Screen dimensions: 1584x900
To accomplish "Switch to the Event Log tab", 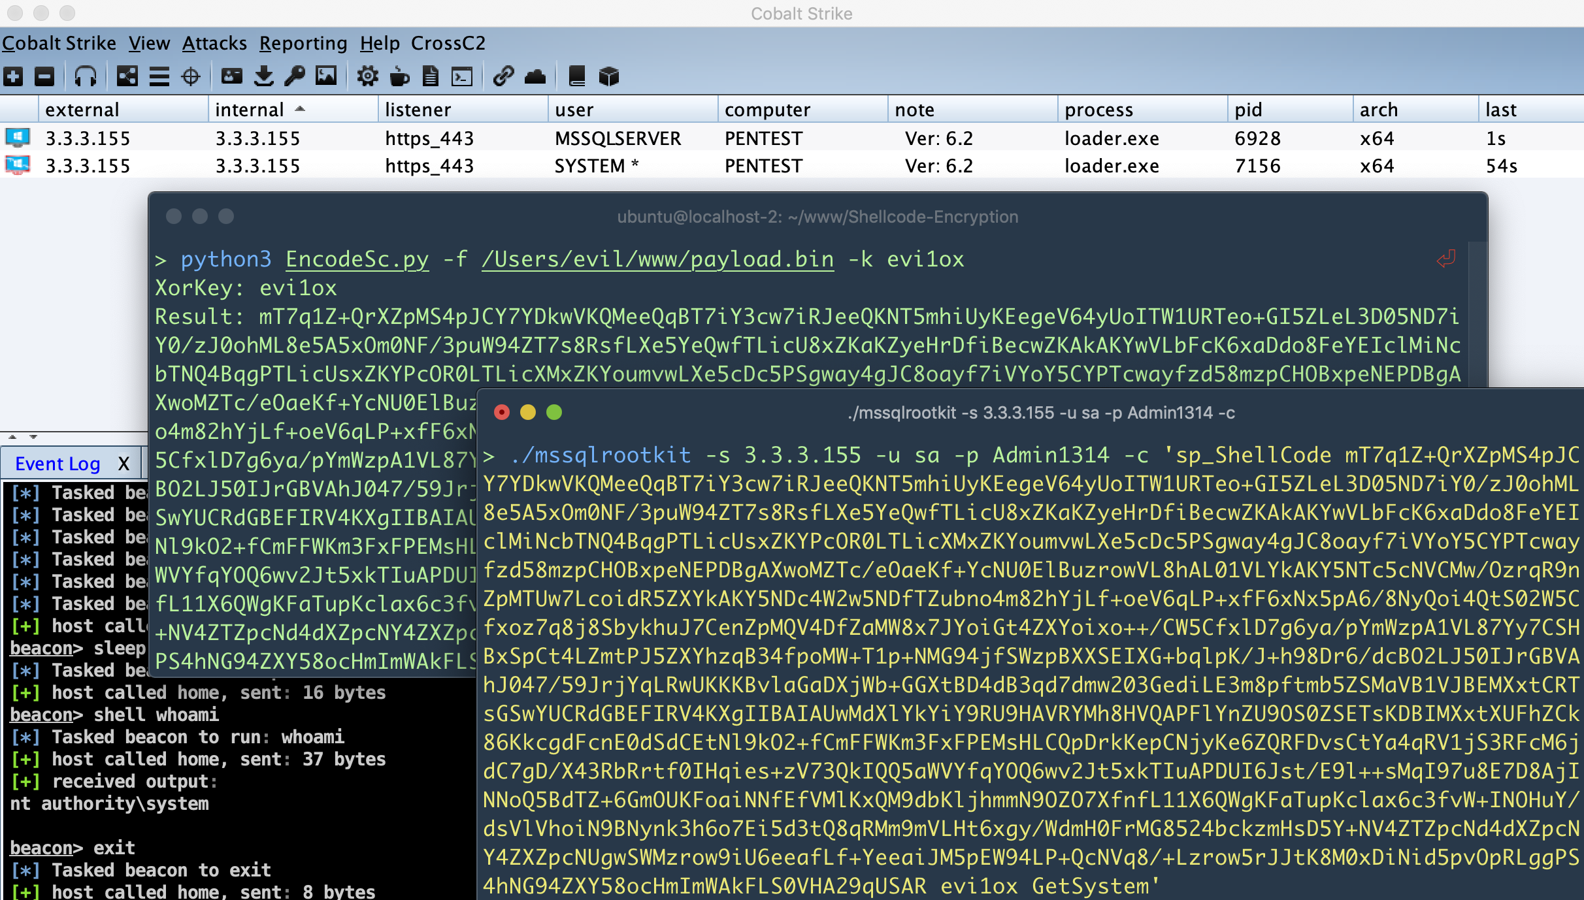I will (x=58, y=464).
